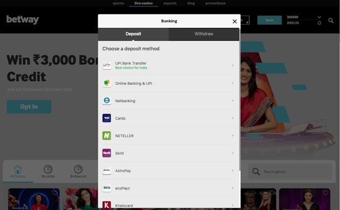This screenshot has height=210, width=340.
Task: Expand ecoPayz row chevron
Action: coord(233,188)
